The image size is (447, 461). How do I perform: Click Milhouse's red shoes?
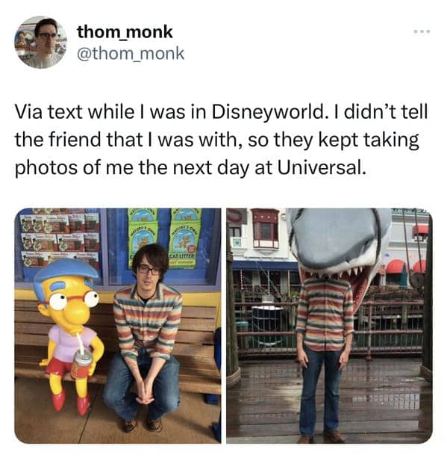pyautogui.click(x=70, y=403)
